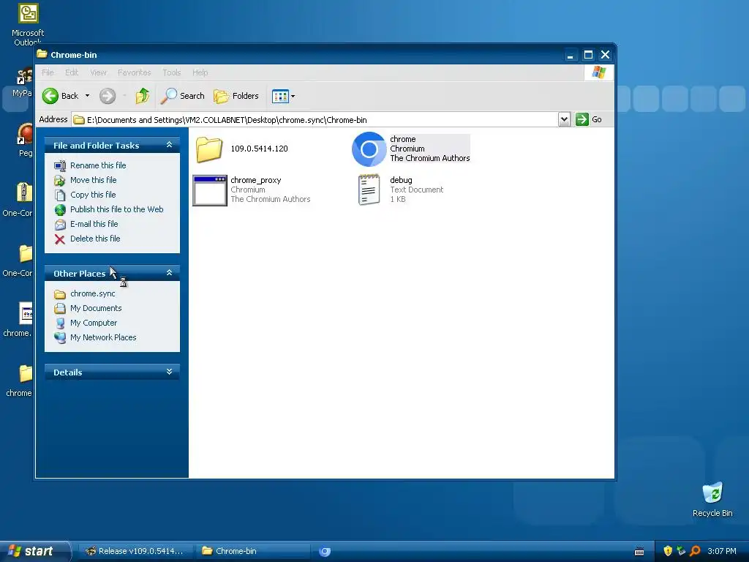Go up one folder level
The height and width of the screenshot is (562, 749).
click(x=142, y=96)
